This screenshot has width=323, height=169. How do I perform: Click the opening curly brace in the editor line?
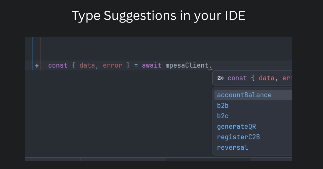pos(73,65)
